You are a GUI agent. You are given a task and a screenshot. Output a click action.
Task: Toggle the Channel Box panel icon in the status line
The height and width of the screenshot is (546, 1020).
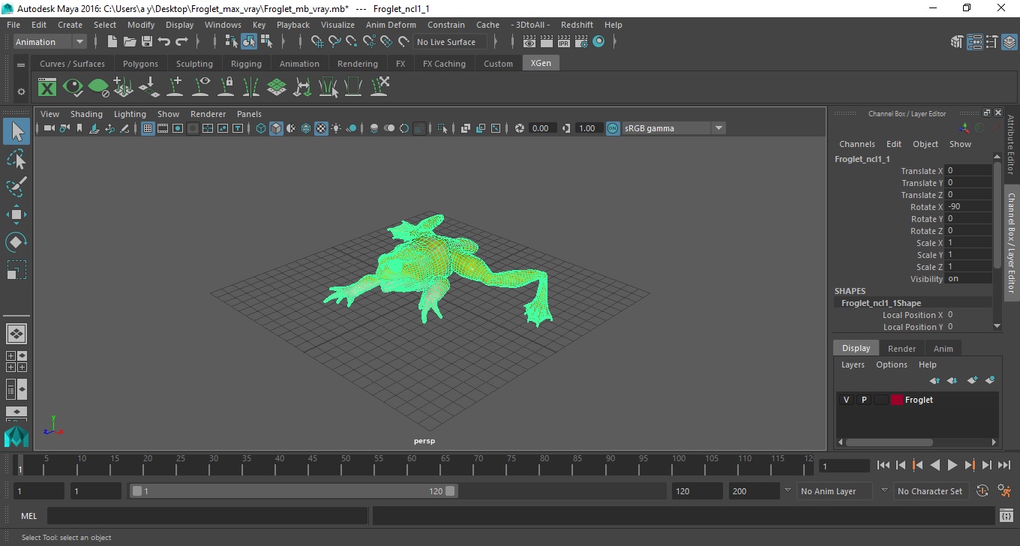(x=1009, y=42)
